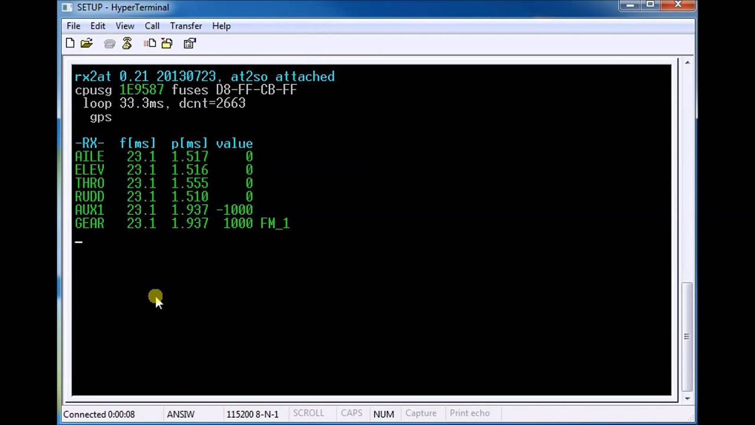Viewport: 755px width, 425px height.
Task: Click the 1E9587 cpusg value
Action: (x=142, y=90)
